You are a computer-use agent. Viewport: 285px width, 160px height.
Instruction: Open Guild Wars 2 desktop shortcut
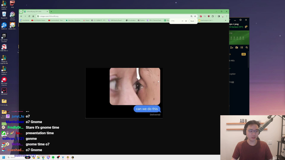click(4, 48)
